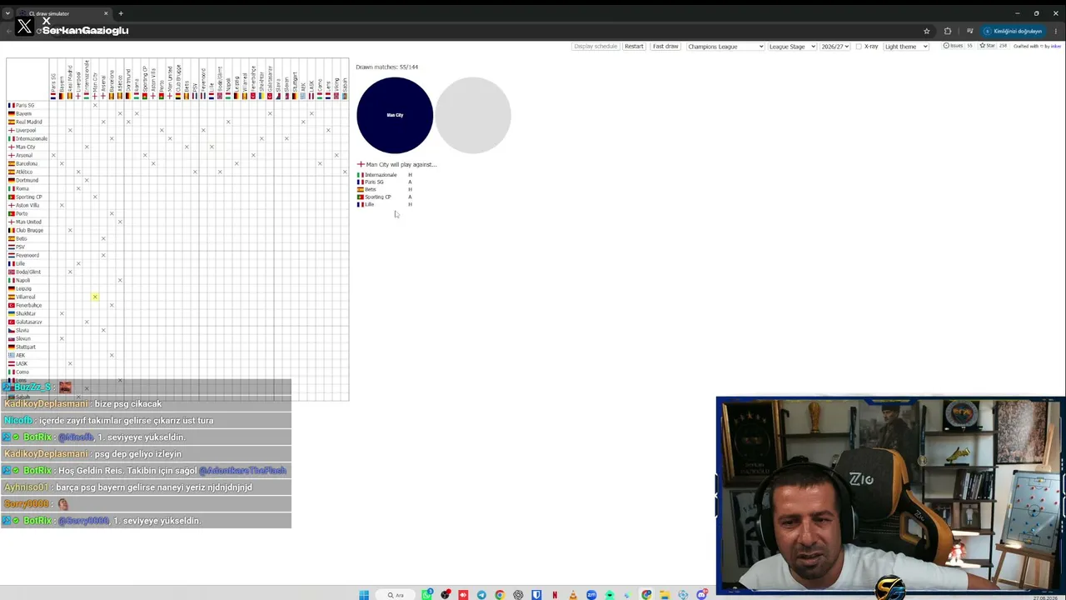Click the empty grey pot ball
Screen dimensions: 1066x600
click(x=473, y=115)
